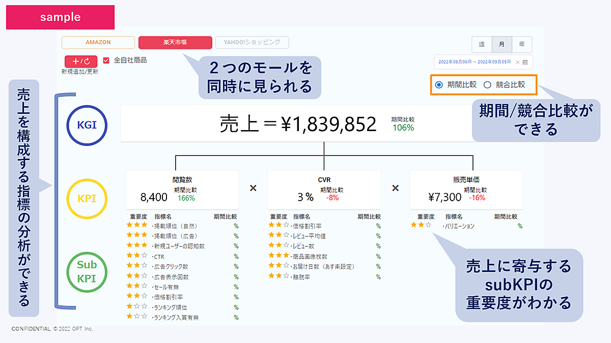Viewport: 611px width, 343px height.
Task: Select the 年 period button
Action: click(x=521, y=45)
